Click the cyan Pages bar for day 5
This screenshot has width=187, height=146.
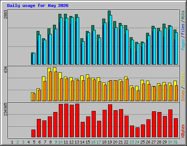coord(34,59)
